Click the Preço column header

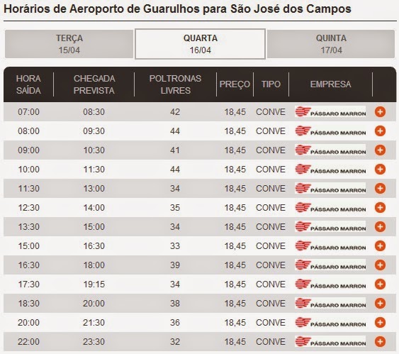click(x=235, y=84)
